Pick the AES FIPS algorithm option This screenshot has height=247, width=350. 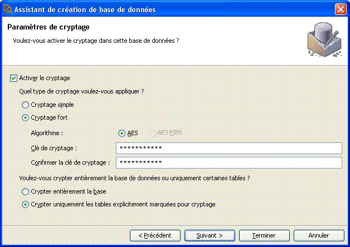coord(152,133)
